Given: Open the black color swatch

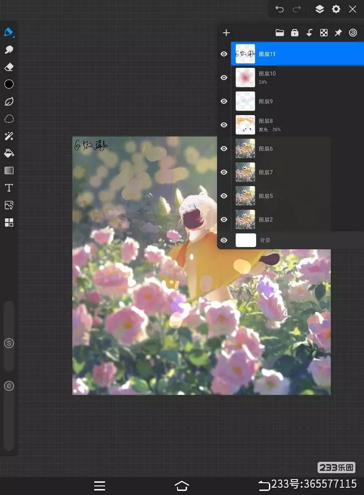Looking at the screenshot, I should tap(9, 84).
